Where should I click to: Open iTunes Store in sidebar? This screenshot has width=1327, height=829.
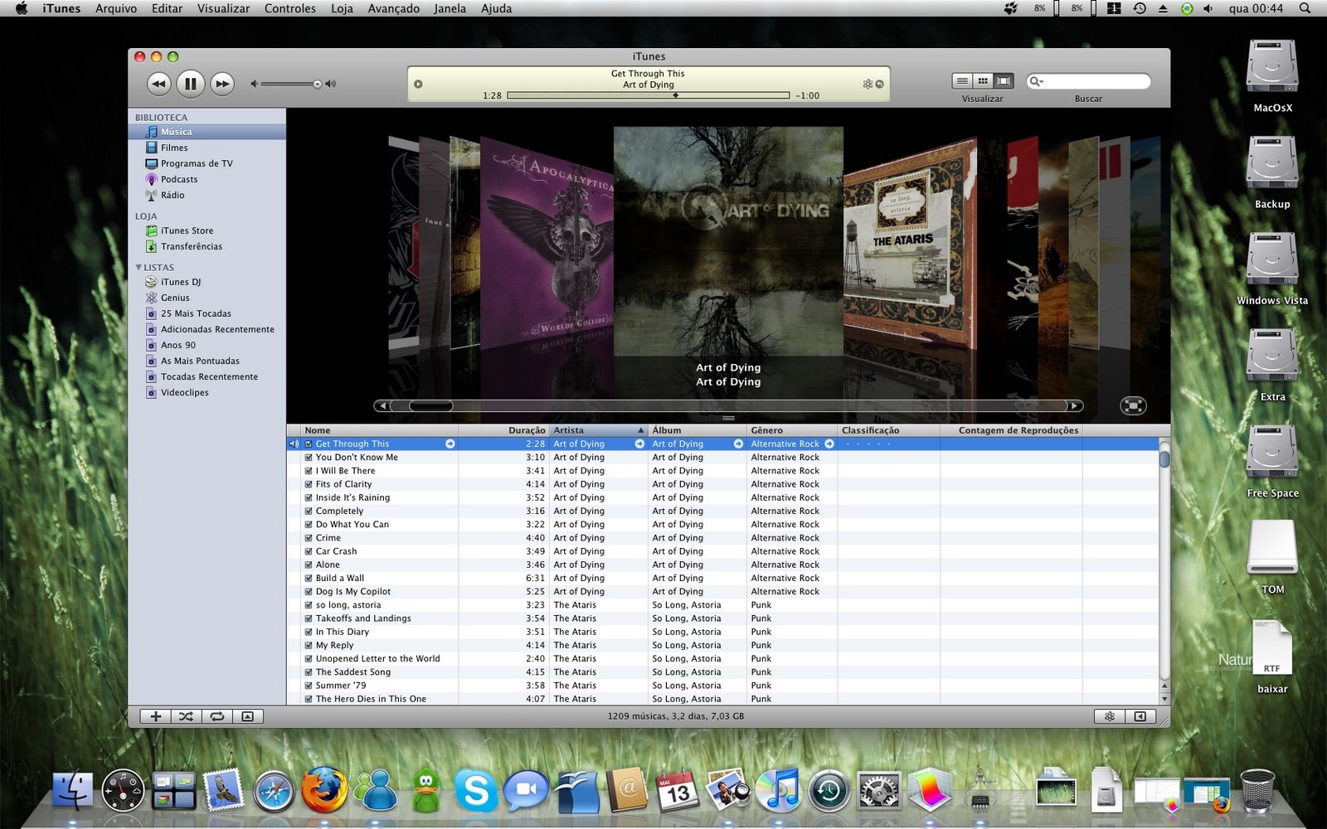(x=187, y=230)
